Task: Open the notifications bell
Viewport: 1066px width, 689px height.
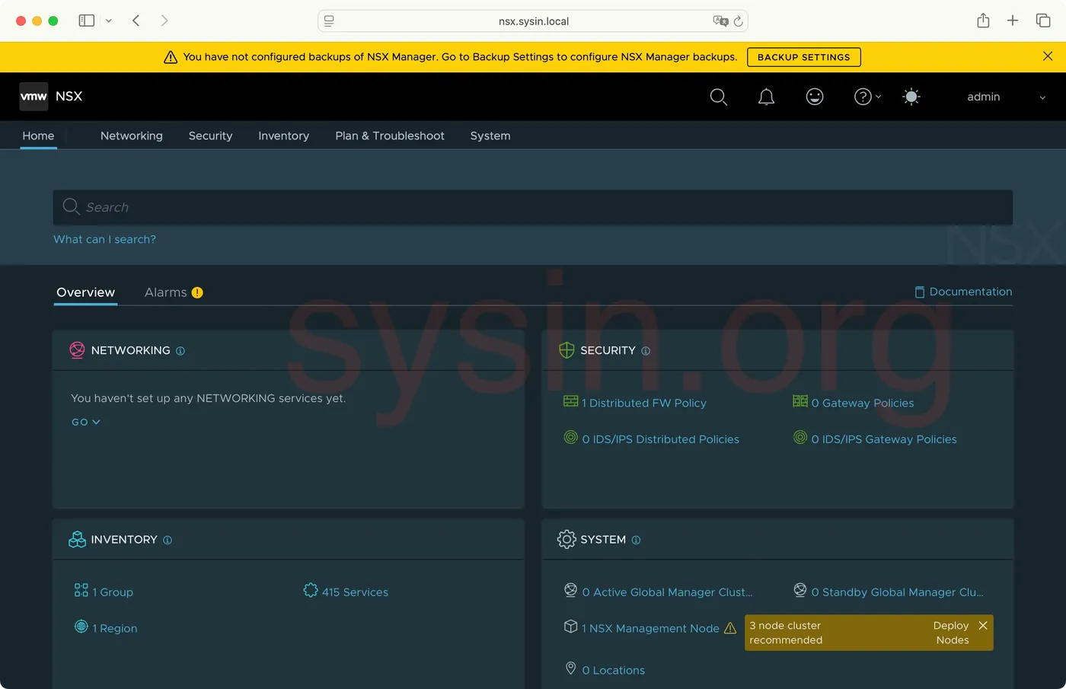Action: [x=766, y=97]
